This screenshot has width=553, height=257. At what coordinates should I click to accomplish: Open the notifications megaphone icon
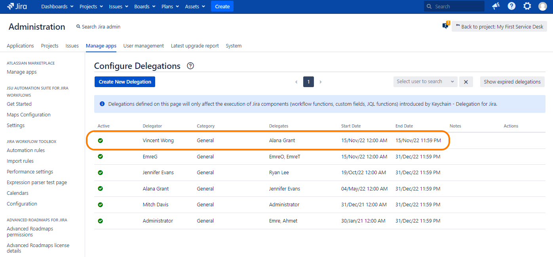[x=496, y=6]
